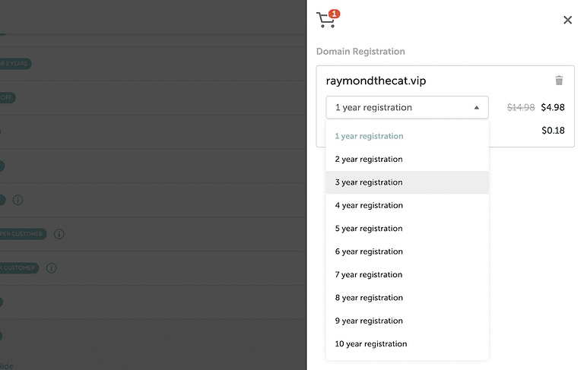Image resolution: width=584 pixels, height=370 pixels.
Task: Select 6 year registration
Action: coord(369,251)
